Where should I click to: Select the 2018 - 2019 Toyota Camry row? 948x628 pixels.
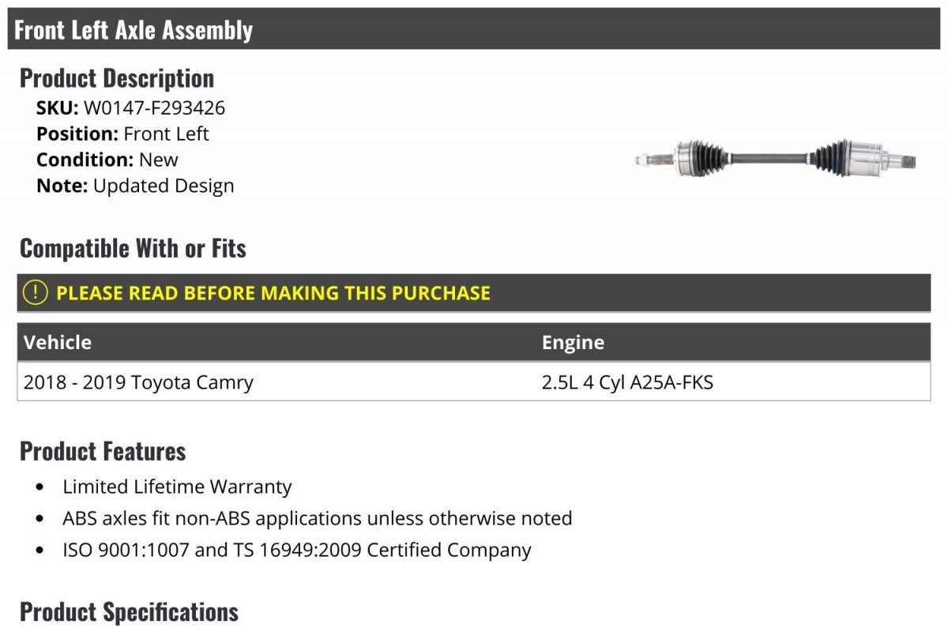[x=474, y=382]
